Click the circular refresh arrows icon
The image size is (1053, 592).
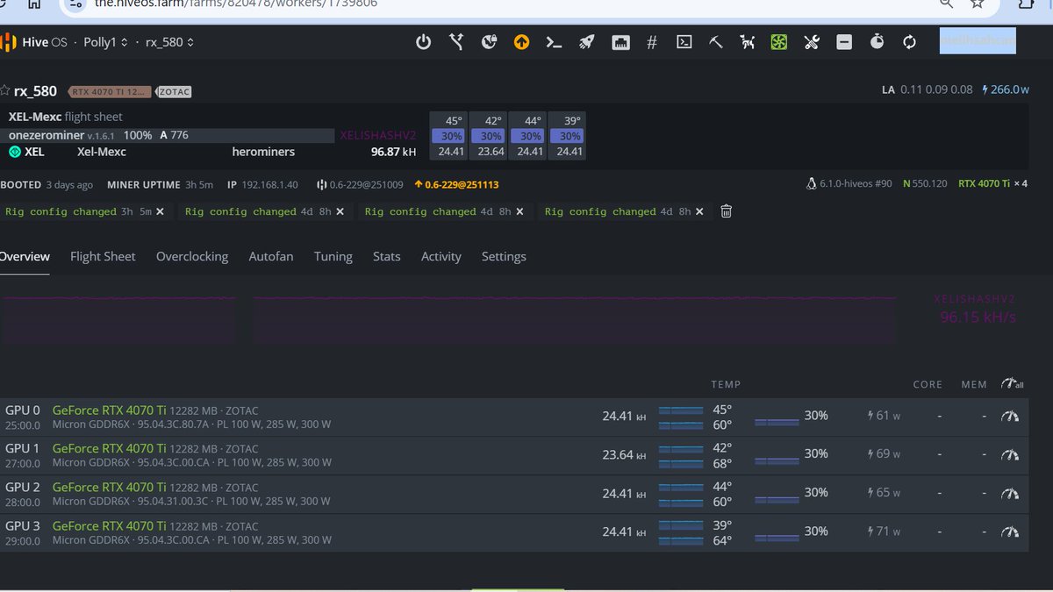point(909,41)
